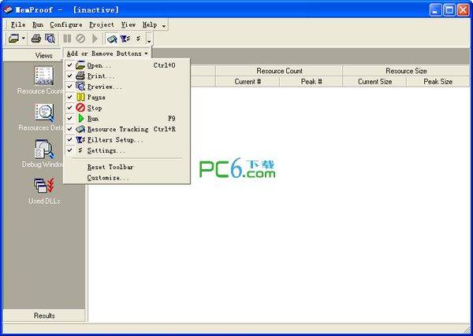Viewport: 473px width, 336px height.
Task: Open the Configure menu
Action: click(x=65, y=24)
